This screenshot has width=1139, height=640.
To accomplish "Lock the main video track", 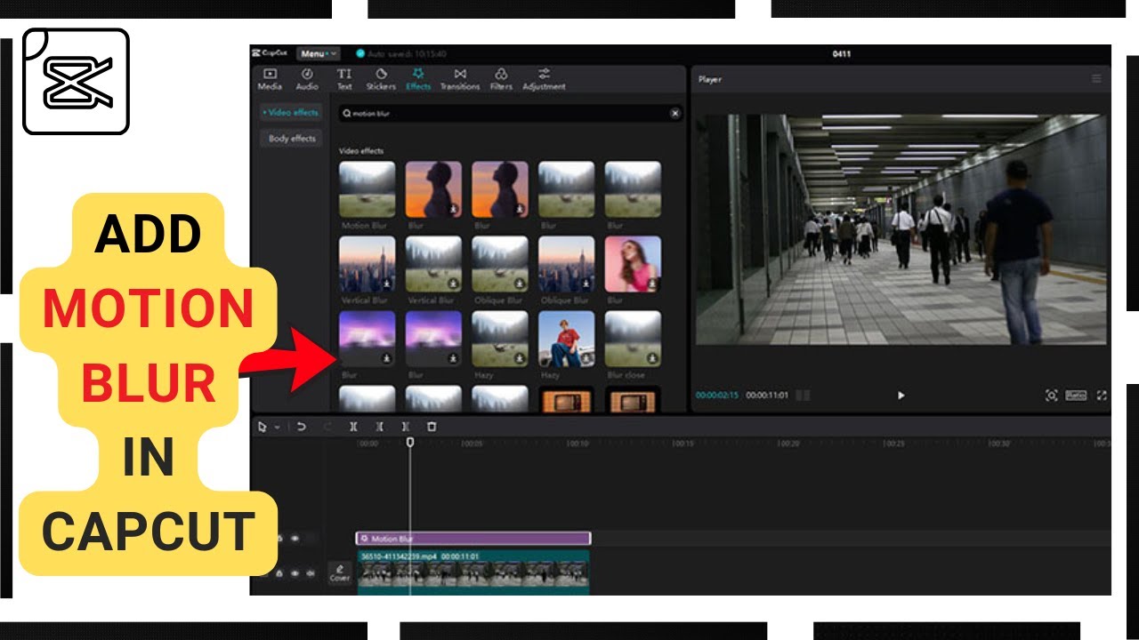I will [x=279, y=573].
